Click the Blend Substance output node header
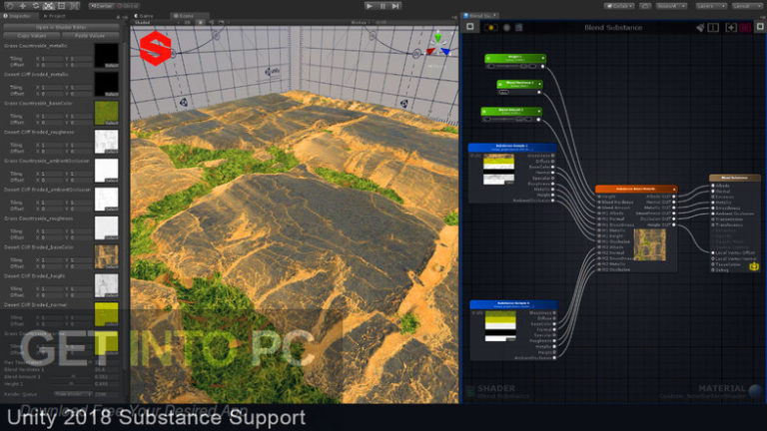Viewport: 767px width, 431px height. (x=735, y=178)
